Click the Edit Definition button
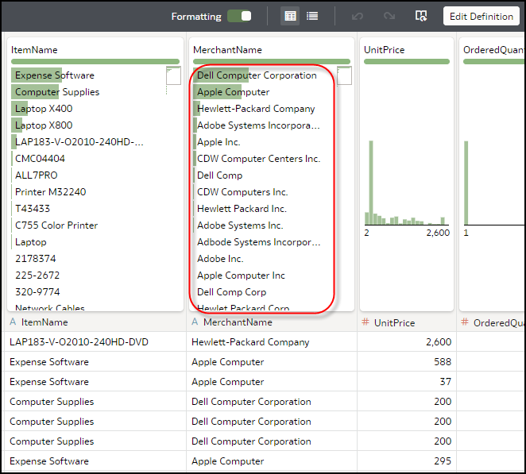This screenshot has height=474, width=526. 481,16
